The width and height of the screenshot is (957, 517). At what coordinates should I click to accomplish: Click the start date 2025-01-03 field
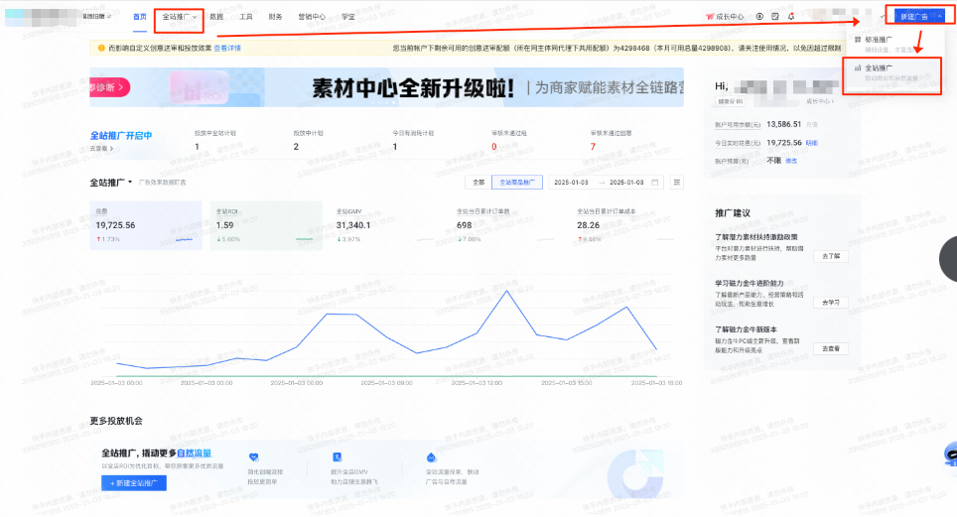pos(571,182)
